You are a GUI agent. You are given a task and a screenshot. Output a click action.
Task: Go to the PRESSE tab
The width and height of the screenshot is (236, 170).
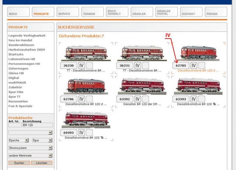pos(216,12)
